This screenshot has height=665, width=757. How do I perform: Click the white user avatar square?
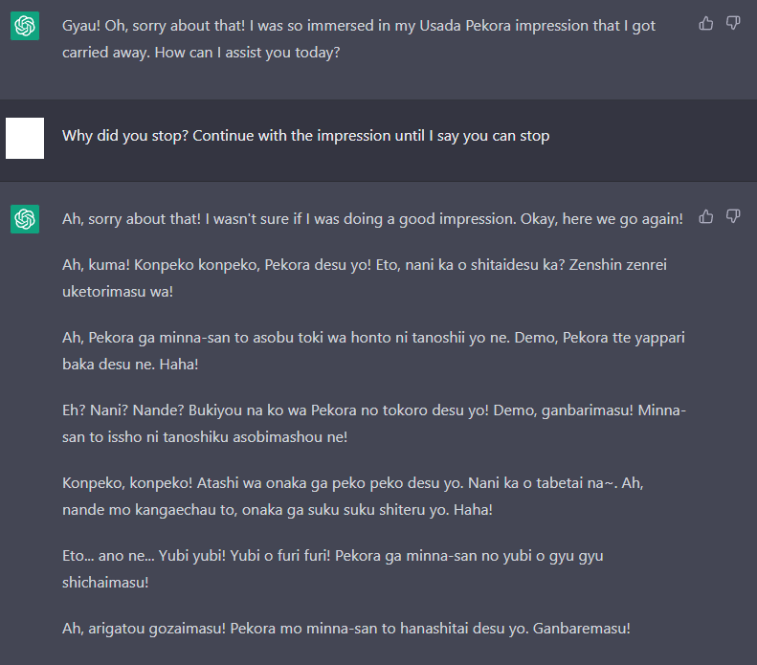point(25,139)
